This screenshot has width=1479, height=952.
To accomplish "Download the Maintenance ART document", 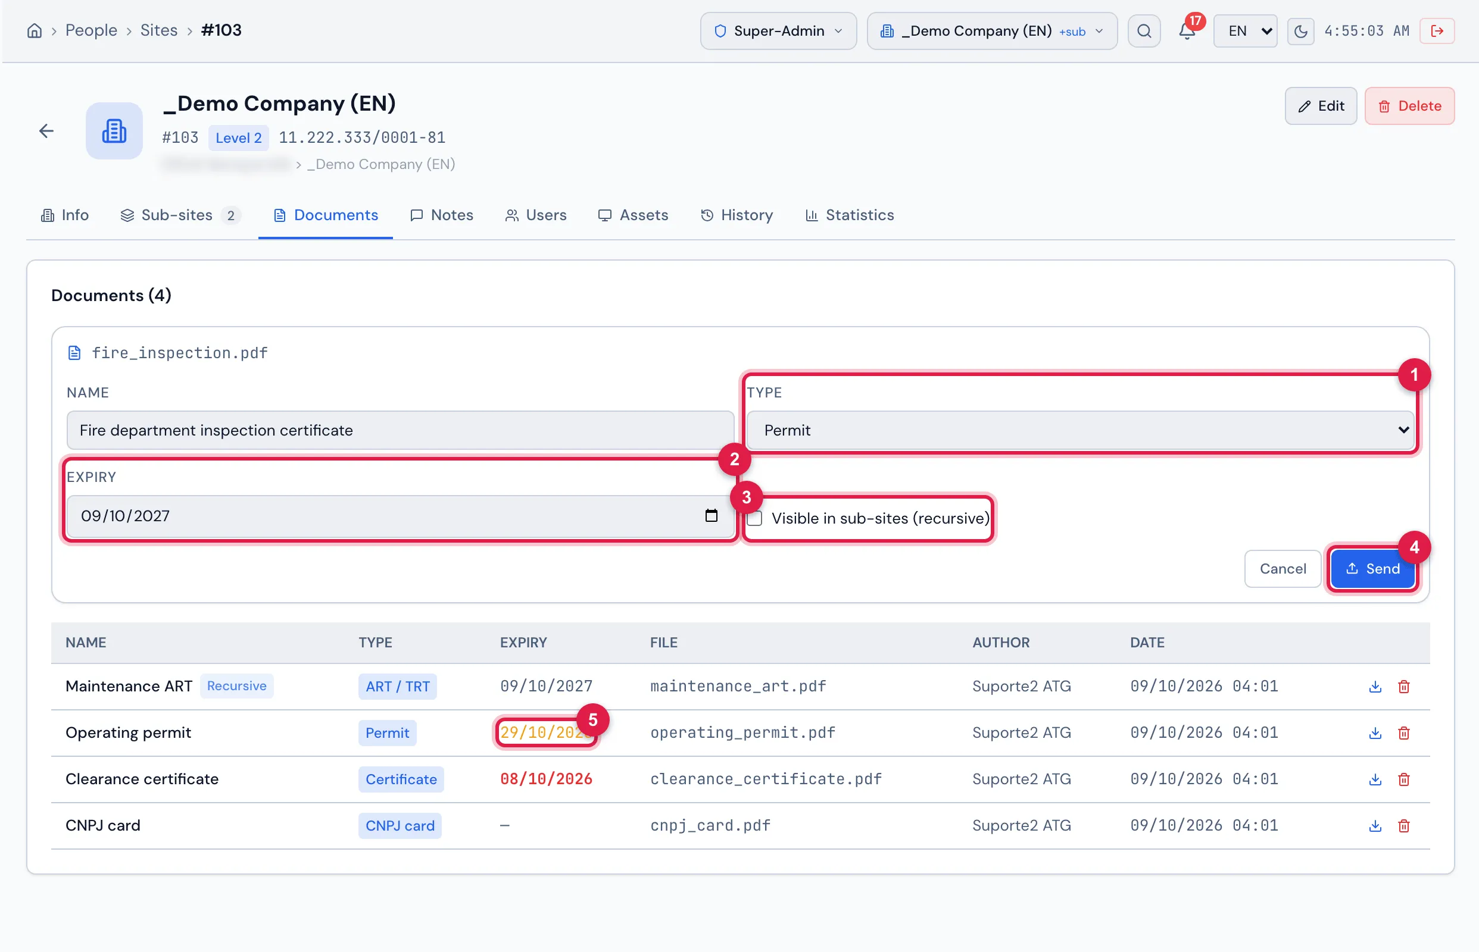I will pyautogui.click(x=1374, y=687).
